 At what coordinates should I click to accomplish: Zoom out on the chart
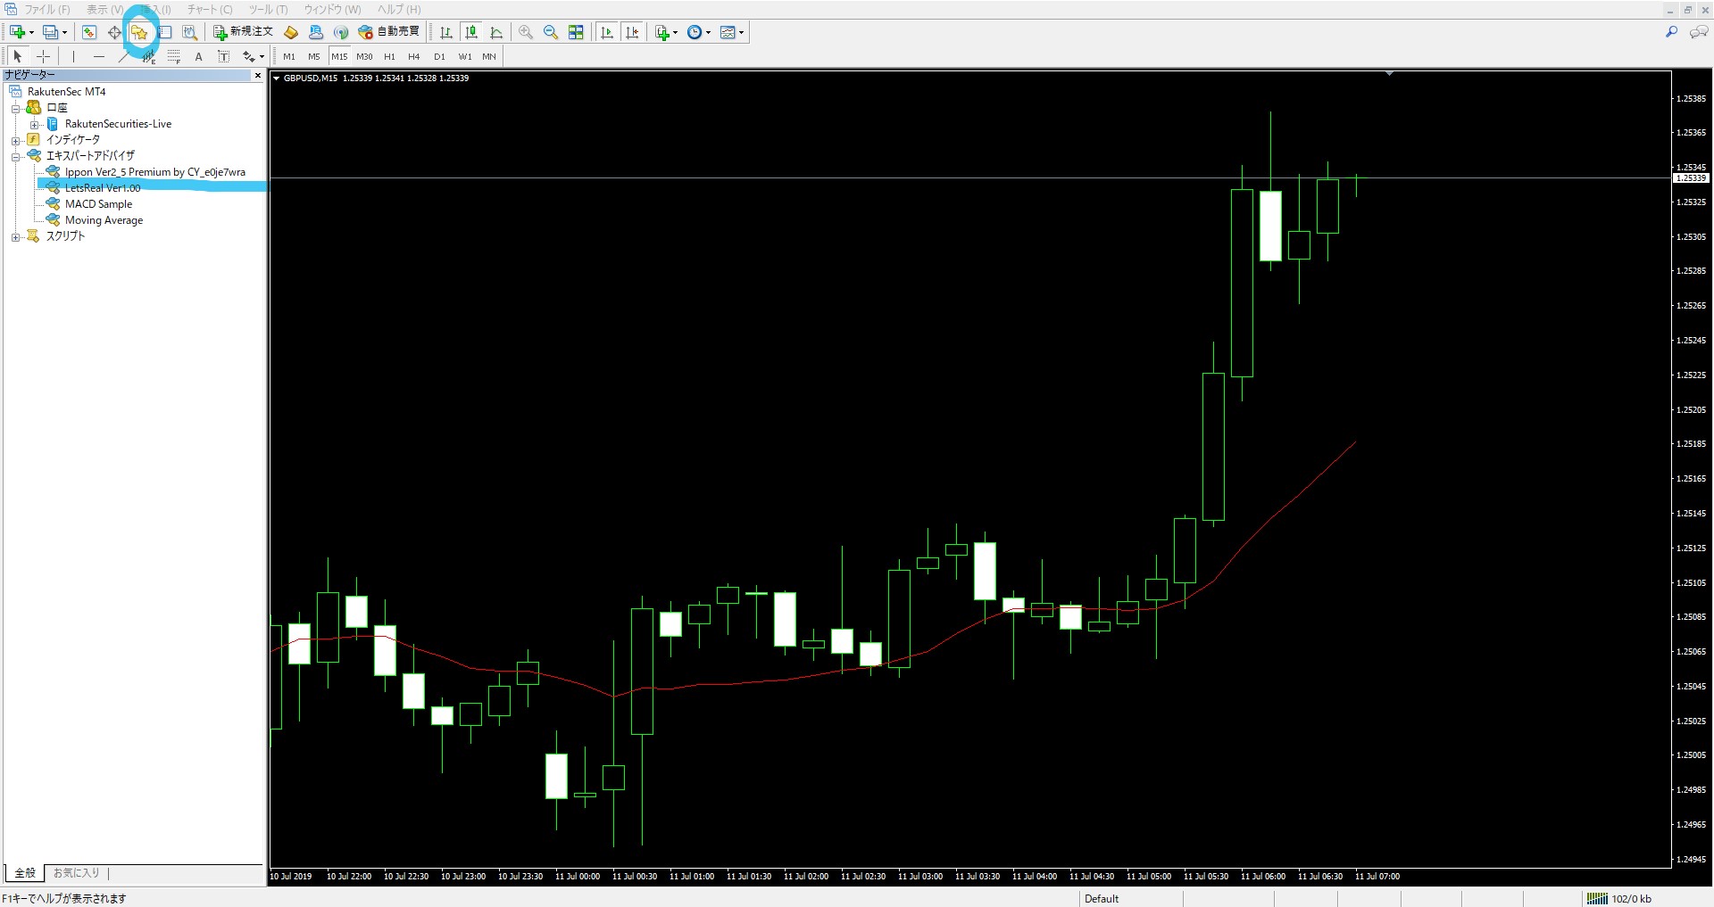pos(551,32)
